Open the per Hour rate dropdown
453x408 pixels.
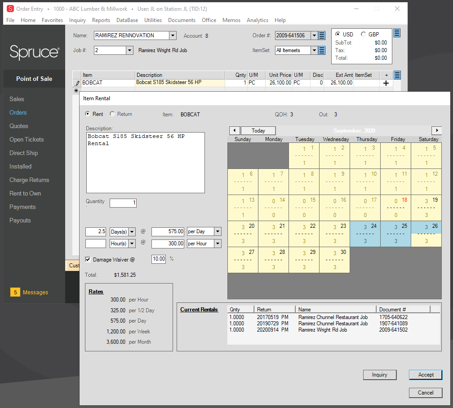(218, 244)
